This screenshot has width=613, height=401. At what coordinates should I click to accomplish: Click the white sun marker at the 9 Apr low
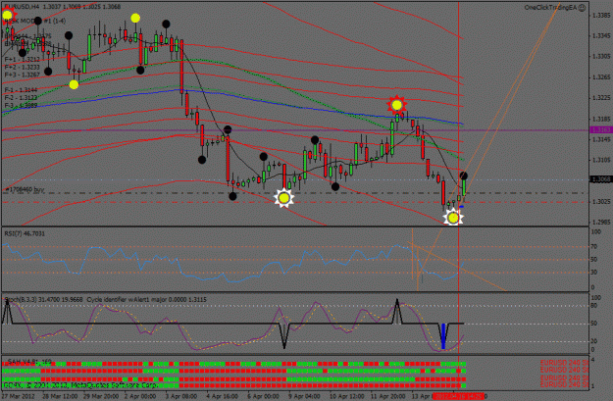pyautogui.click(x=283, y=198)
